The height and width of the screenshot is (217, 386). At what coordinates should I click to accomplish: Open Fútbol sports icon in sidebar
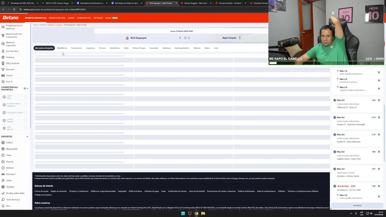[3, 143]
